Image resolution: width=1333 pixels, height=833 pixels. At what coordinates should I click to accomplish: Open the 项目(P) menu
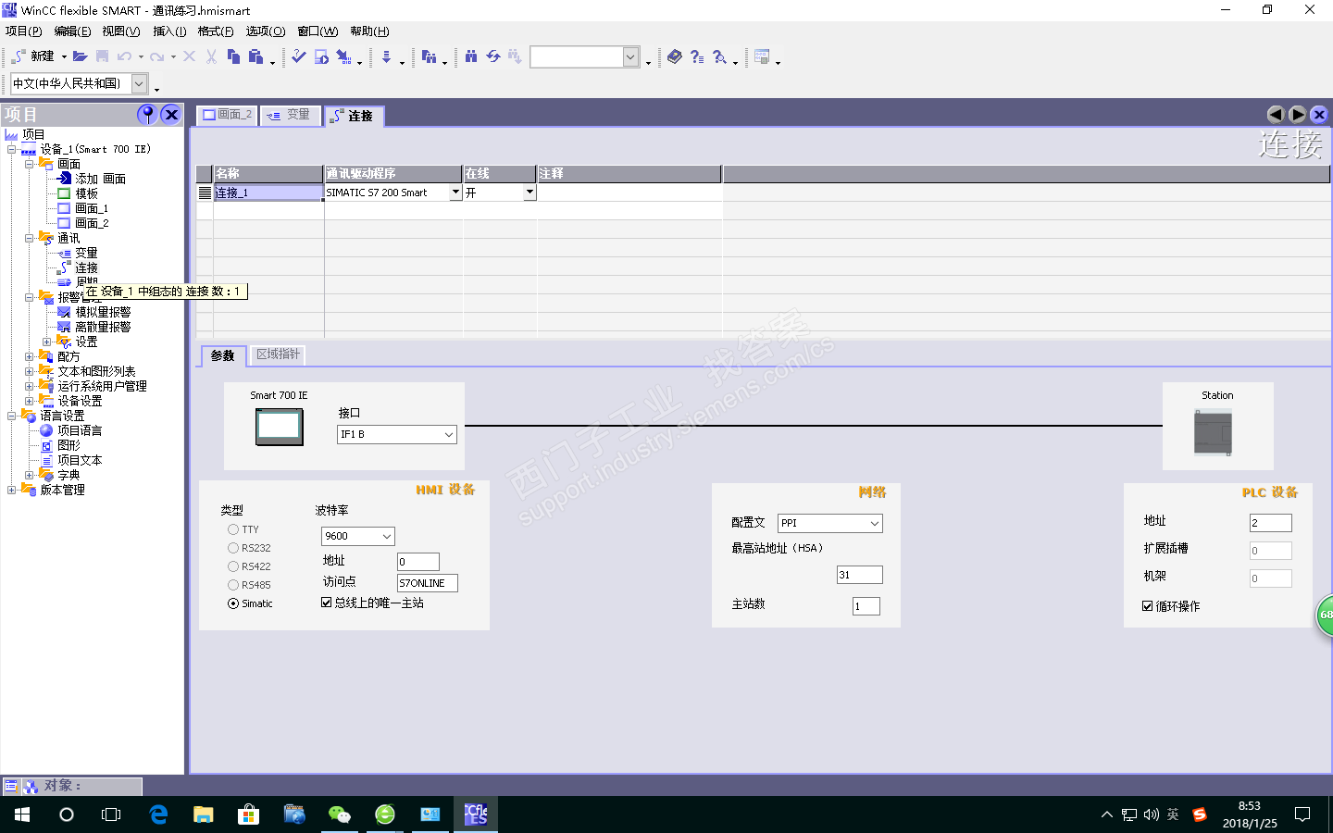click(24, 31)
